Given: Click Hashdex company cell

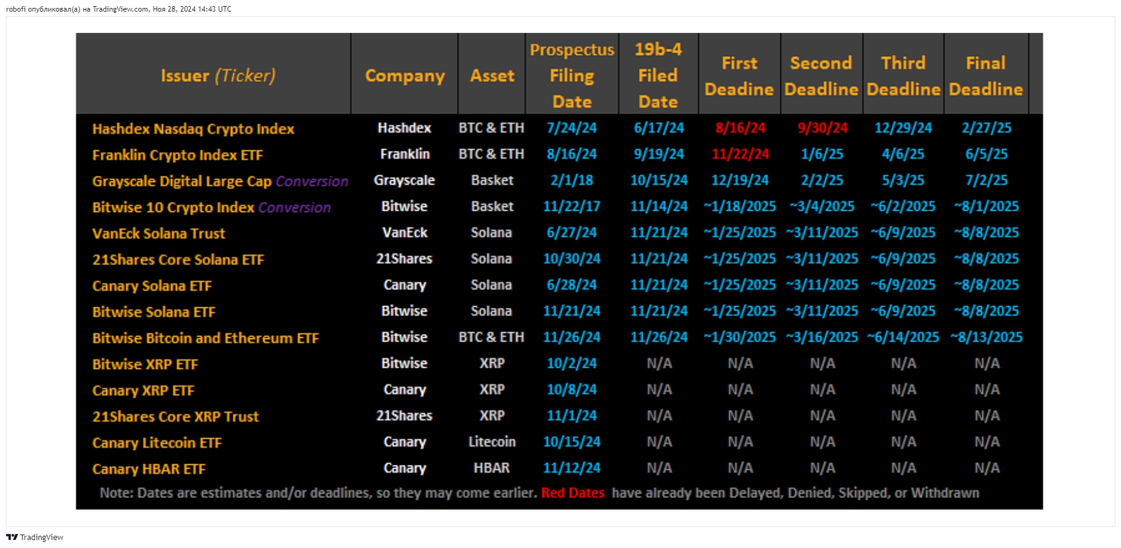Looking at the screenshot, I should coord(404,128).
